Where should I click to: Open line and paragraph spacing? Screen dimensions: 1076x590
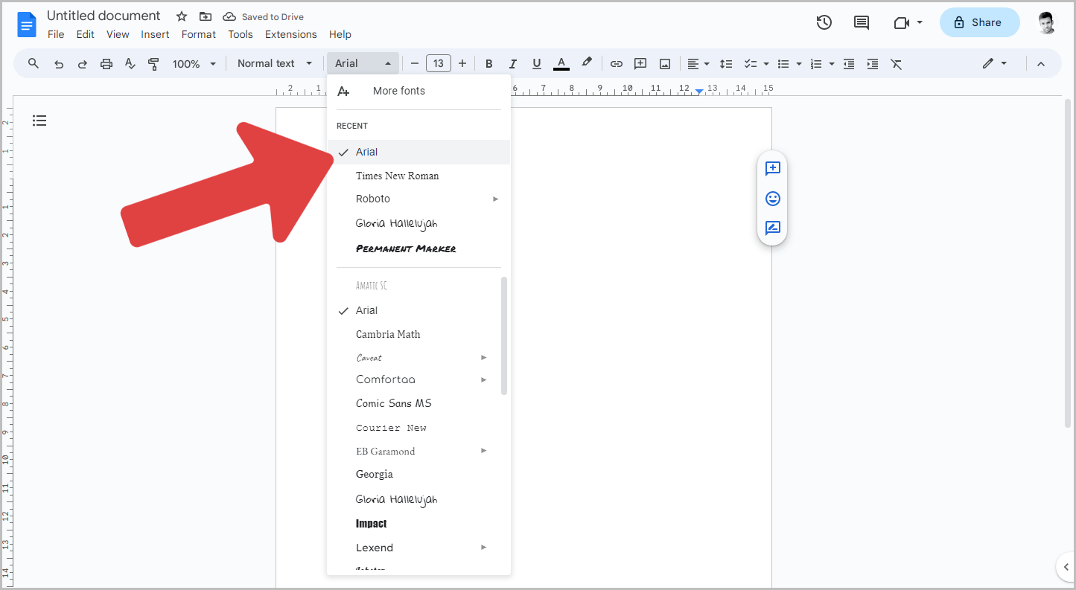[x=727, y=64]
